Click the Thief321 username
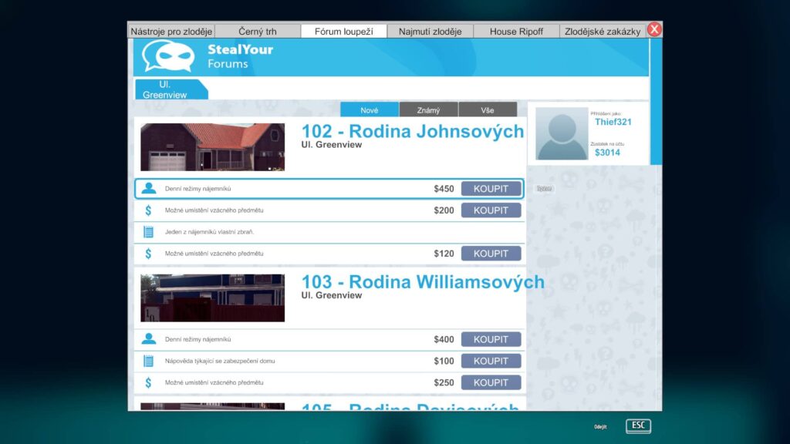Image resolution: width=790 pixels, height=444 pixels. 613,122
